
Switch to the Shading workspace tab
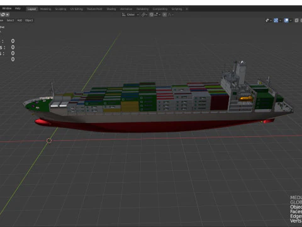pos(111,9)
